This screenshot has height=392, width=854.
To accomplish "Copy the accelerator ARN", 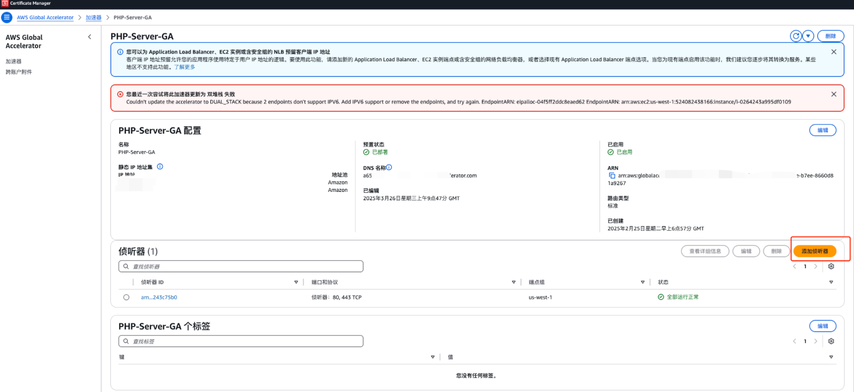I will 612,176.
